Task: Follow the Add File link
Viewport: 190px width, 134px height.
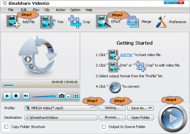Action: 126,55
